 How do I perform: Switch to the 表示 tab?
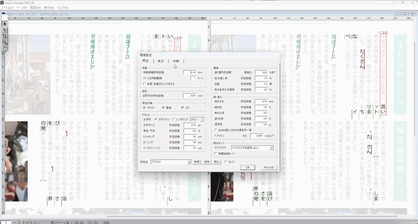click(161, 61)
